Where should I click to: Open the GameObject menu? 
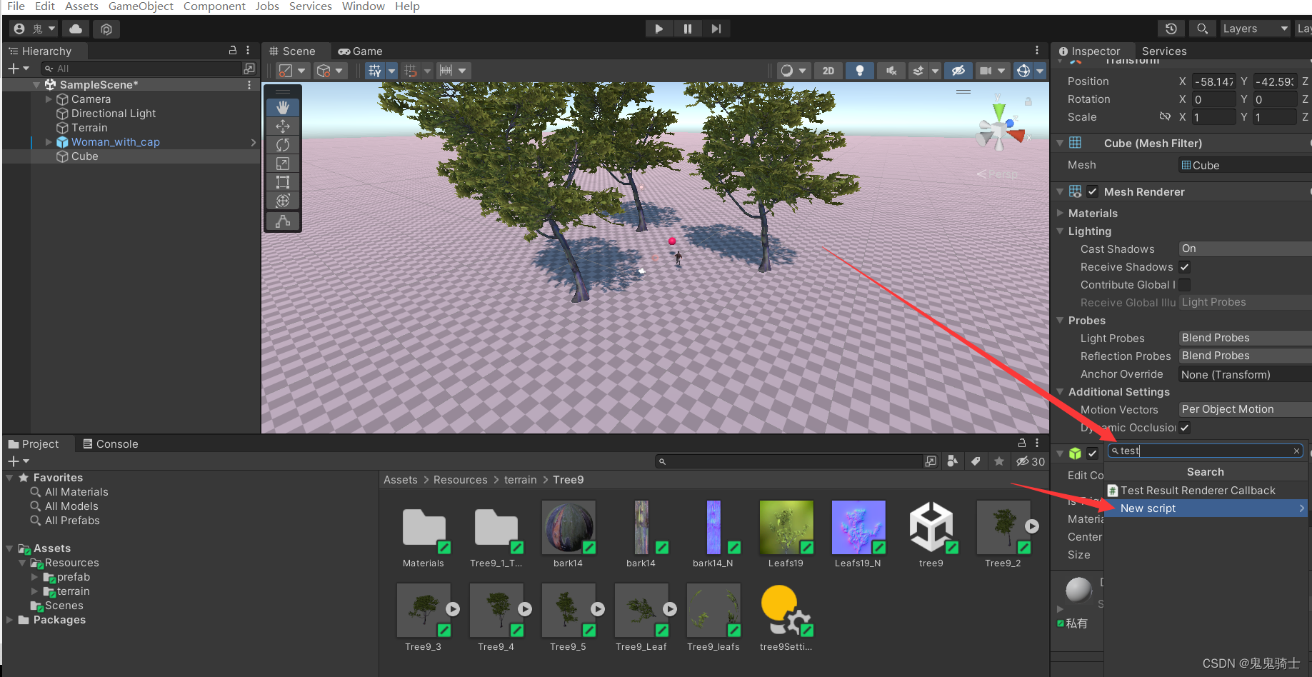click(x=141, y=6)
